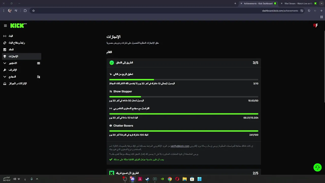Open the green live support chat bubble
Viewport: 325px width, 183px height.
tap(317, 167)
